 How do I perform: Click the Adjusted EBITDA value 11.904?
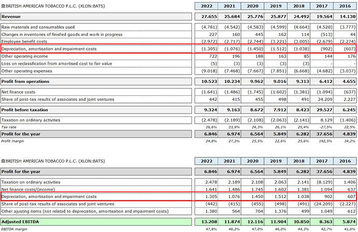click(278, 222)
